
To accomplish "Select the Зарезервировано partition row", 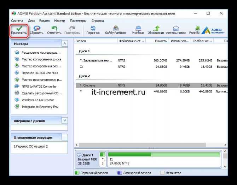I will coord(152,60).
